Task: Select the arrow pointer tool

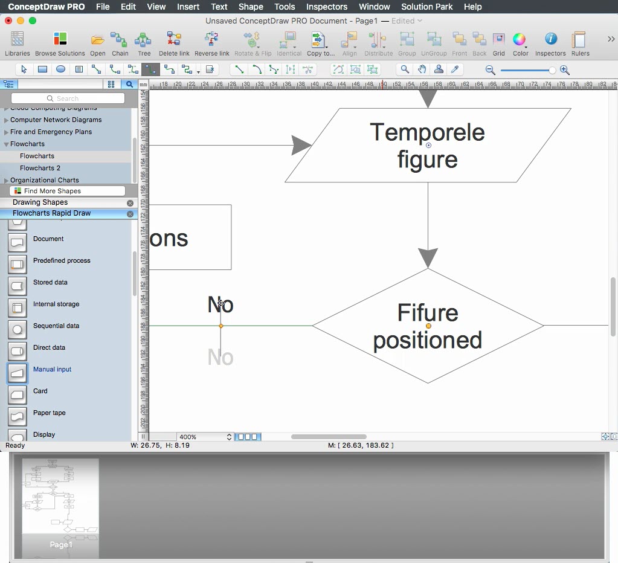Action: 24,69
